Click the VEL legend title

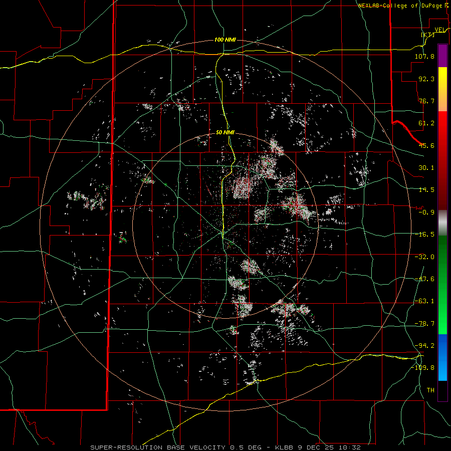tap(439, 30)
